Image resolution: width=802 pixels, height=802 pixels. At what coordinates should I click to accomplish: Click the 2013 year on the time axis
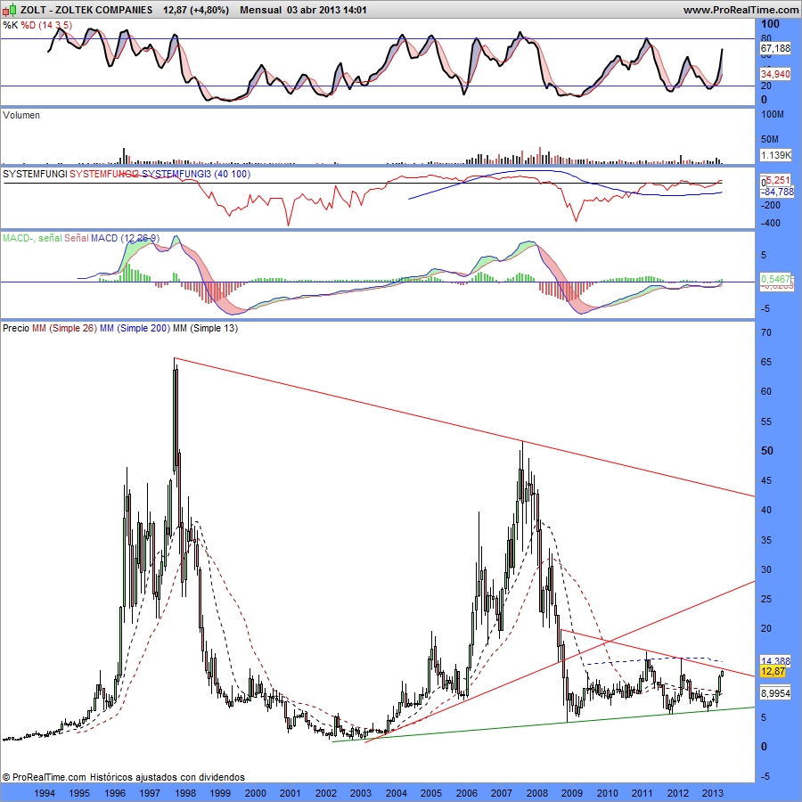tap(713, 793)
